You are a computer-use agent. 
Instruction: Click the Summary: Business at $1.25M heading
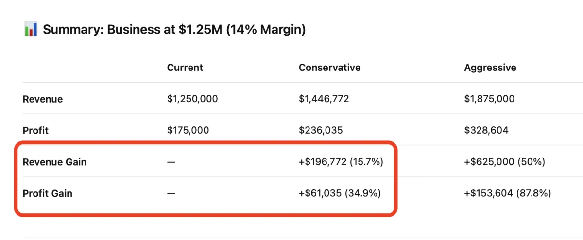click(x=174, y=30)
